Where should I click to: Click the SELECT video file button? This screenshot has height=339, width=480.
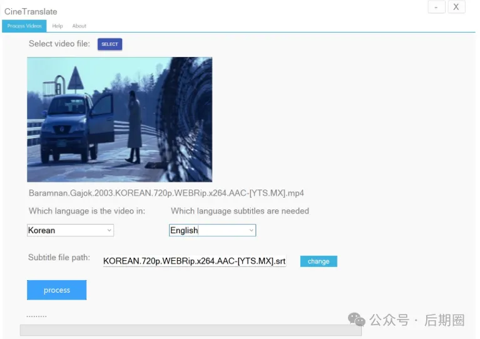(110, 44)
